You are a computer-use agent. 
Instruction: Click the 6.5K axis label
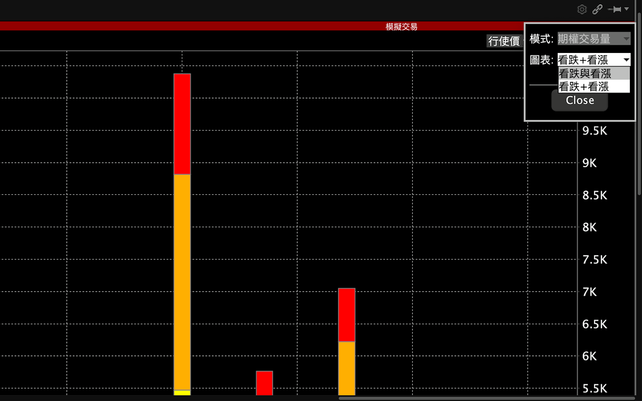tap(595, 324)
